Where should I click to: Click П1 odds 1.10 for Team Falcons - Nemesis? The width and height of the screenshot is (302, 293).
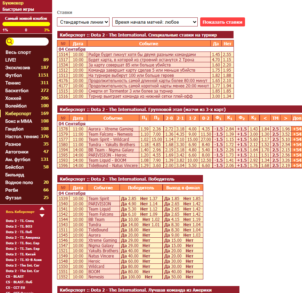tap(145, 134)
